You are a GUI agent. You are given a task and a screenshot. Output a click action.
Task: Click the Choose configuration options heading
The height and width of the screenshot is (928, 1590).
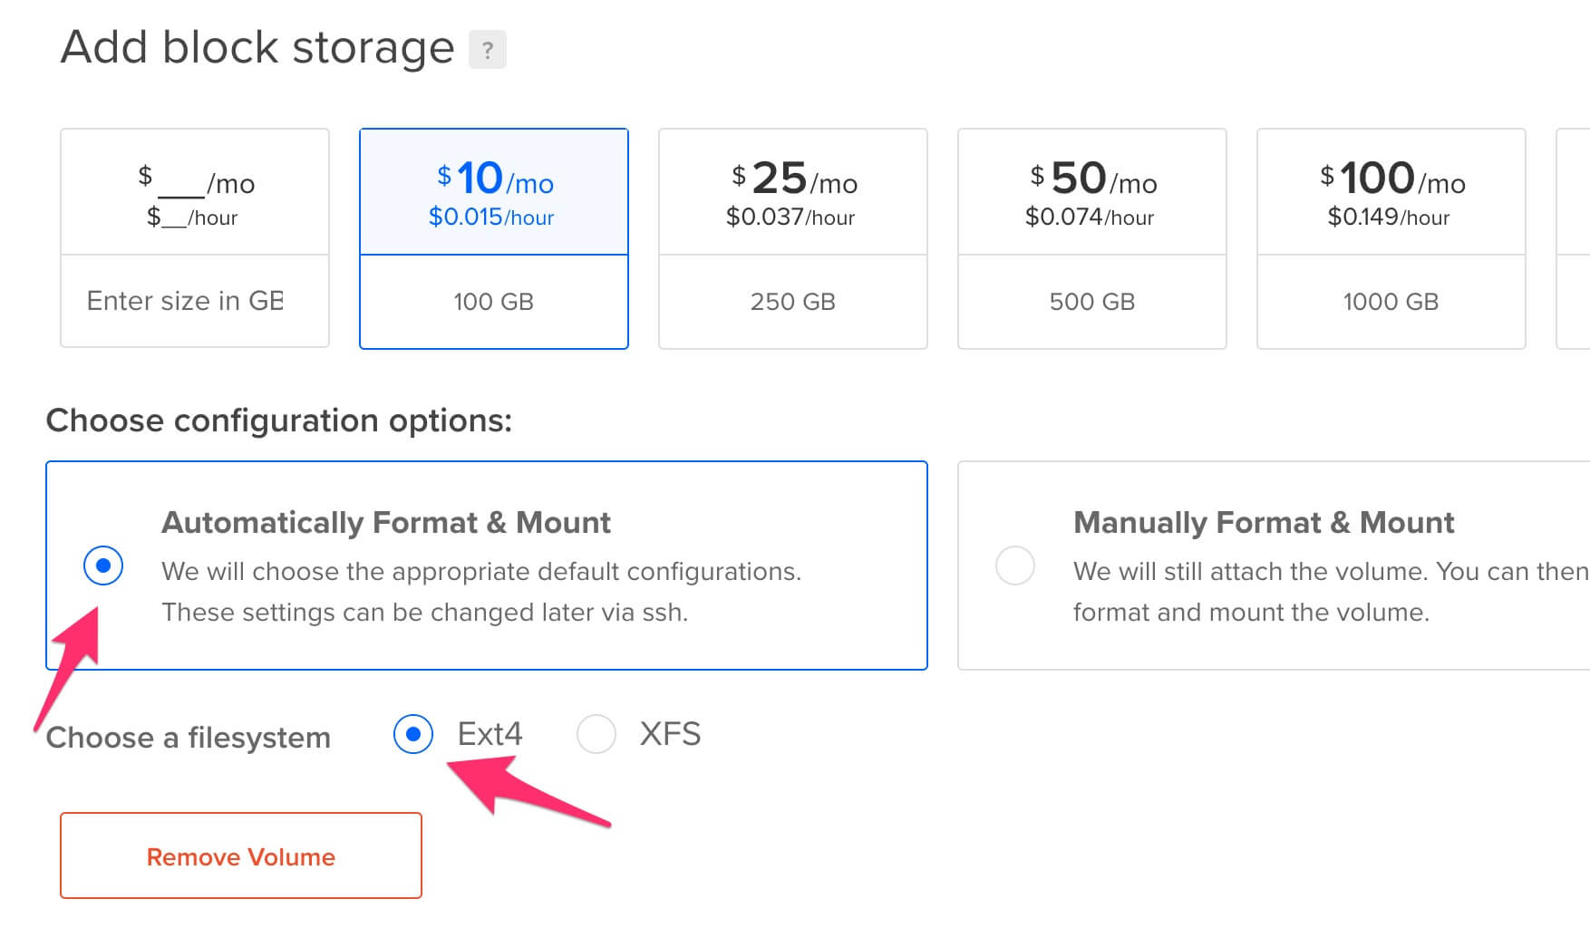(x=279, y=420)
